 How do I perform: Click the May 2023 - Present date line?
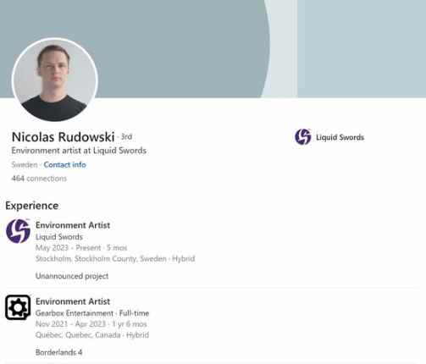point(81,248)
